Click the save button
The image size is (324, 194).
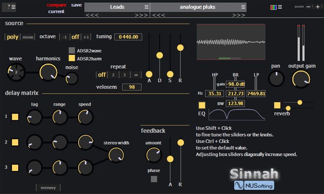click(76, 5)
